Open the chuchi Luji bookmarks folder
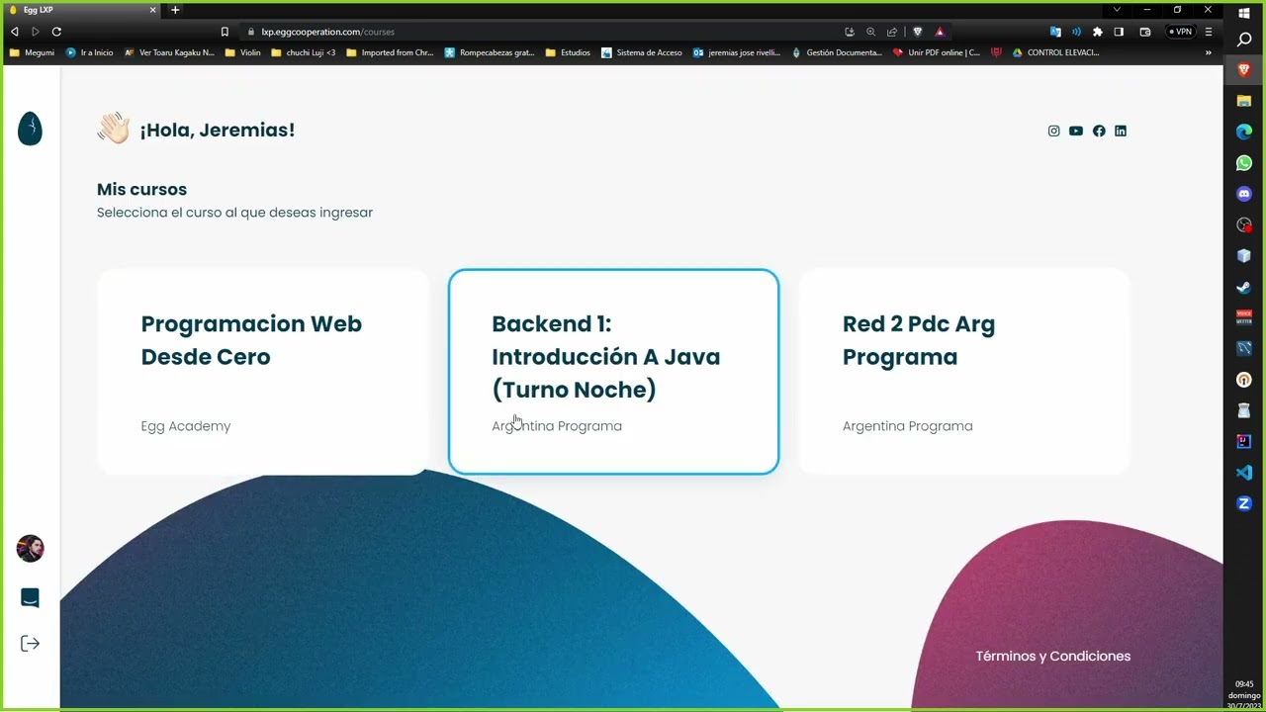1266x712 pixels. [x=303, y=52]
